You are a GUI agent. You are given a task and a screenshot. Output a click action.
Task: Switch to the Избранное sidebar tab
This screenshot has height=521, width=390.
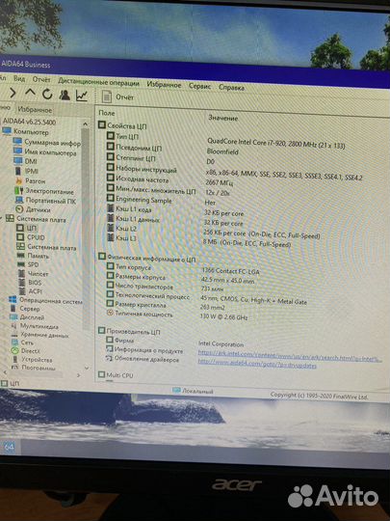coord(35,110)
